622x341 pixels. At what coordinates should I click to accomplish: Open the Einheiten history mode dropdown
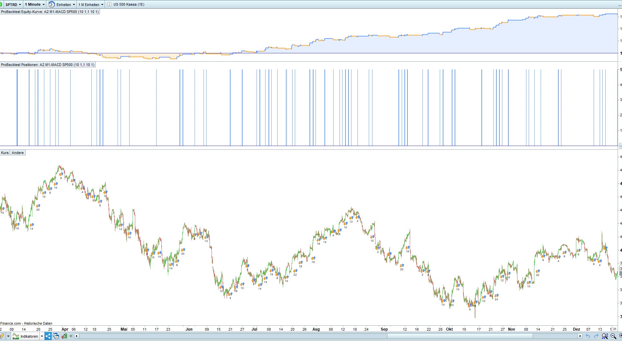tap(66, 5)
